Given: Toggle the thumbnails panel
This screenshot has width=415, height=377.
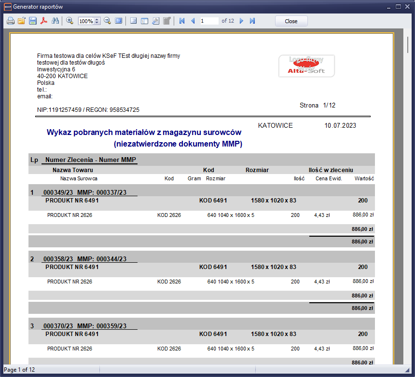Looking at the screenshot, I should coord(144,21).
